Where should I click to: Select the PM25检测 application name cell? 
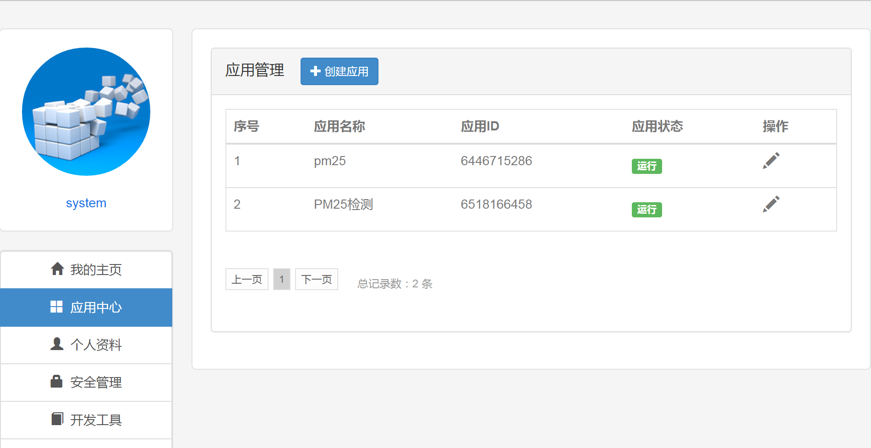[x=343, y=205]
